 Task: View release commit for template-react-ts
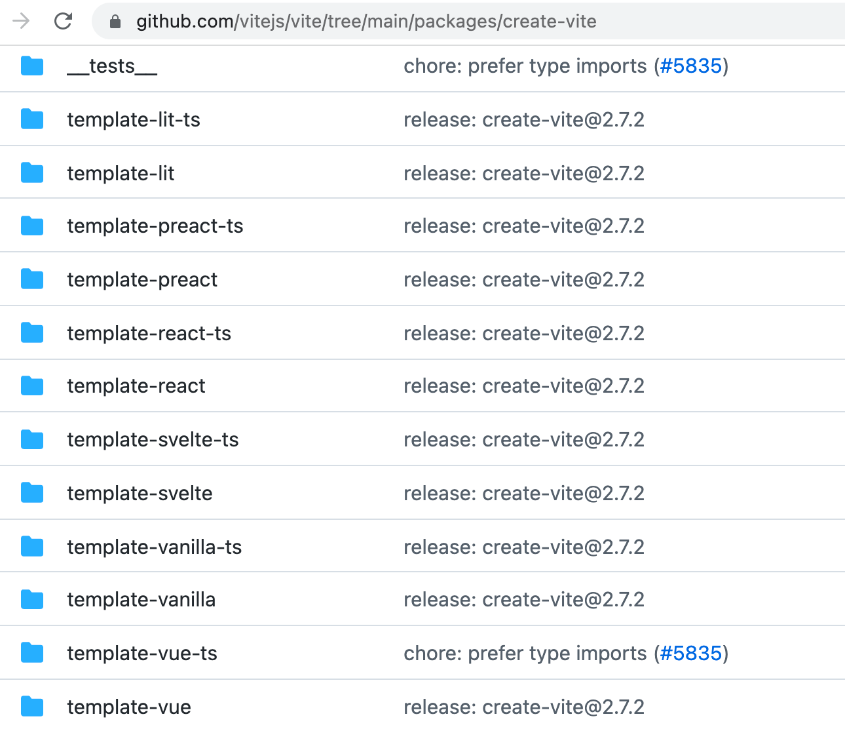(524, 333)
